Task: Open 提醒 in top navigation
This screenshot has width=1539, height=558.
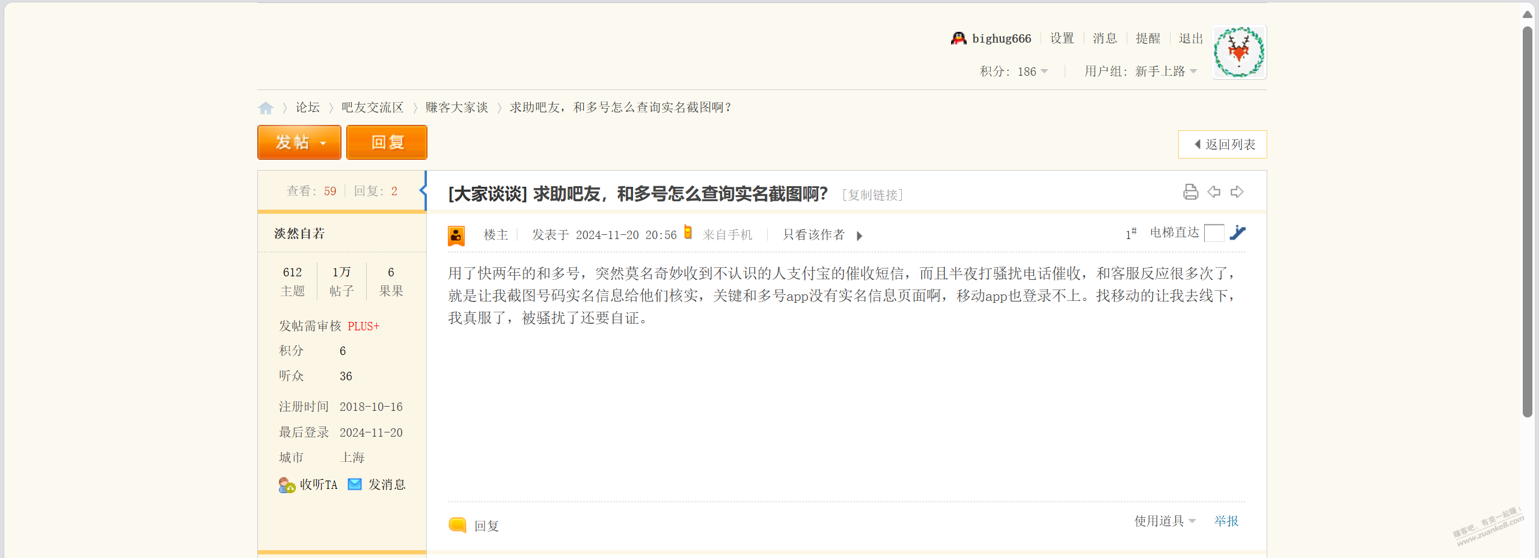Action: click(1148, 38)
